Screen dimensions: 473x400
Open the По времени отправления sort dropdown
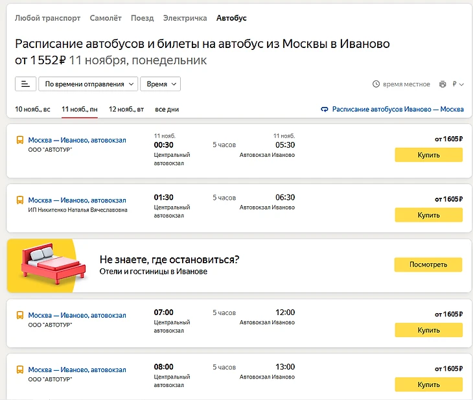pyautogui.click(x=88, y=84)
